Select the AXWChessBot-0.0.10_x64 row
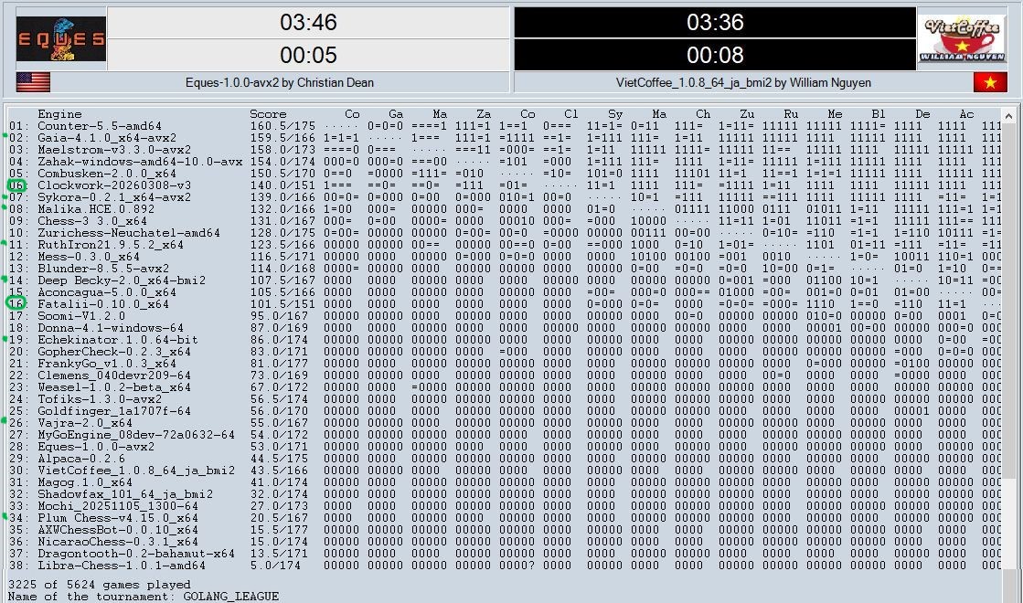 [x=504, y=529]
